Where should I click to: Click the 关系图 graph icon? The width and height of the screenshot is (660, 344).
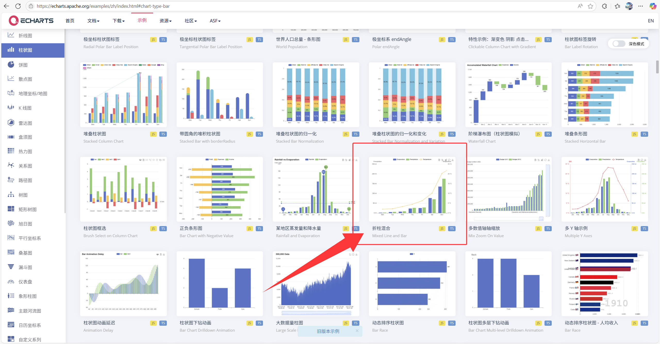(x=11, y=165)
